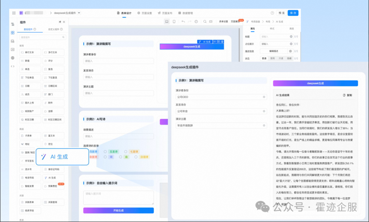Select the 单行文本 component
369x222 pixels.
[30, 53]
